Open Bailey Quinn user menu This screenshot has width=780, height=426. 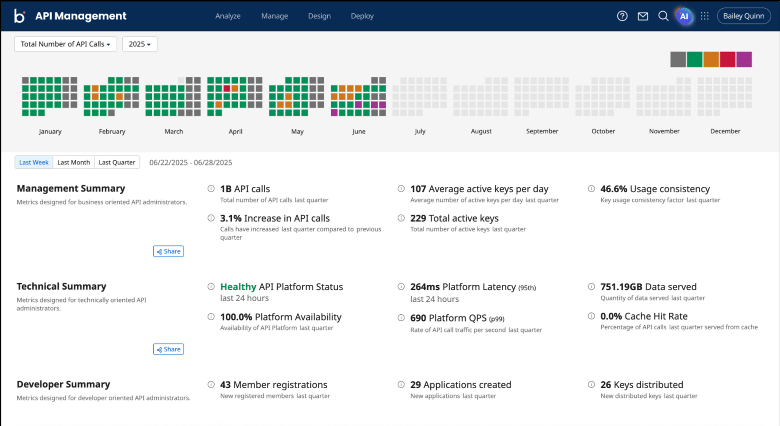[744, 16]
